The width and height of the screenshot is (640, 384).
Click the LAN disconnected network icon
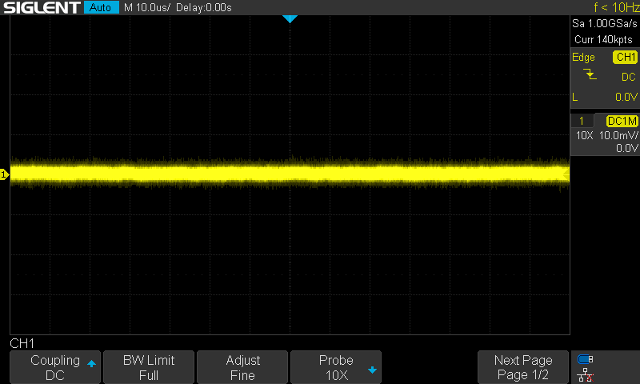[x=586, y=374]
